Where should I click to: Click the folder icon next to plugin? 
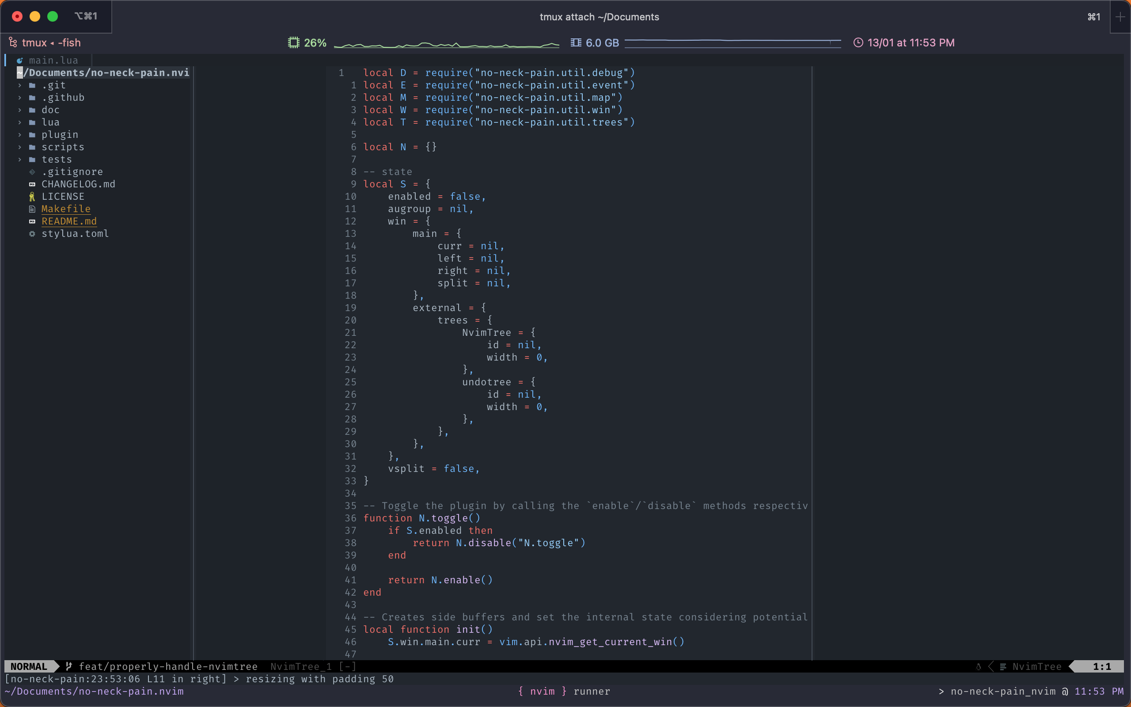[32, 135]
